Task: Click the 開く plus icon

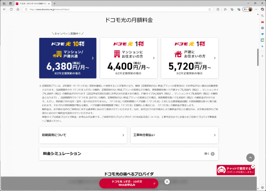Action: point(212,154)
